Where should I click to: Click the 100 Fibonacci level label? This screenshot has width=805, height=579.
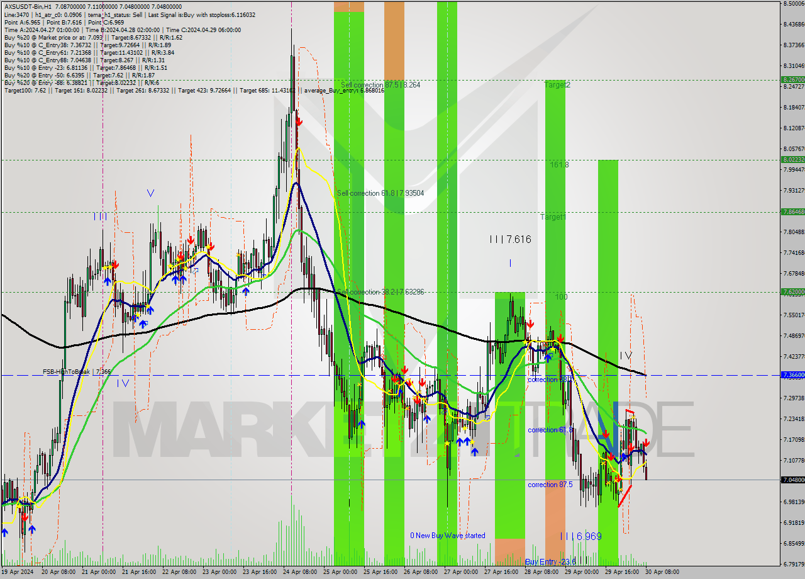(x=561, y=296)
